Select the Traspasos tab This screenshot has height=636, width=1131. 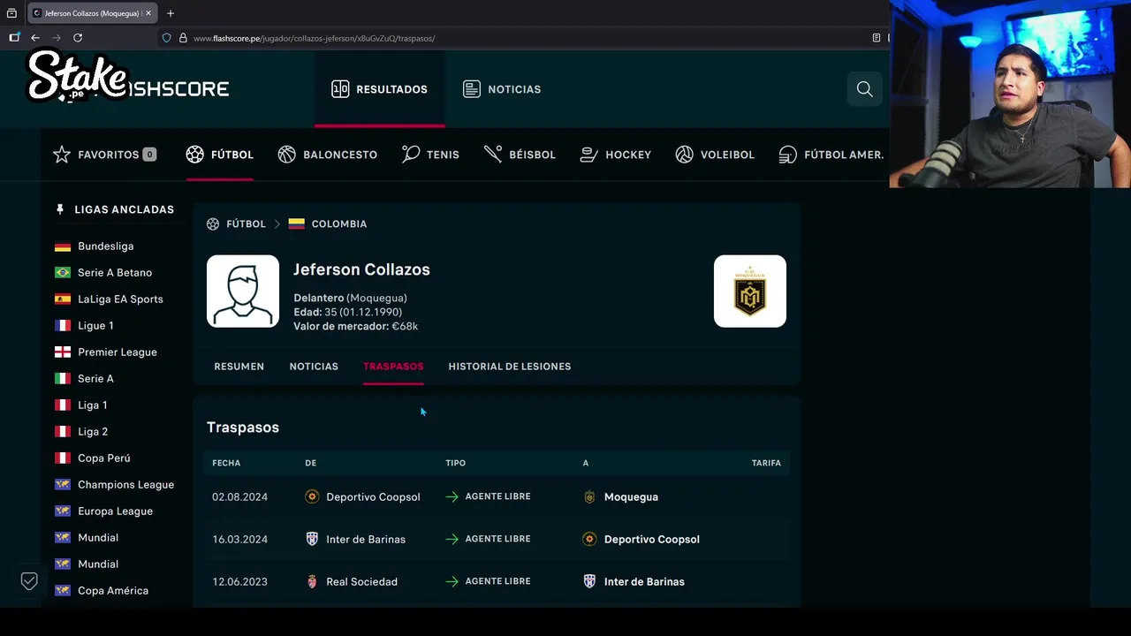(x=393, y=367)
